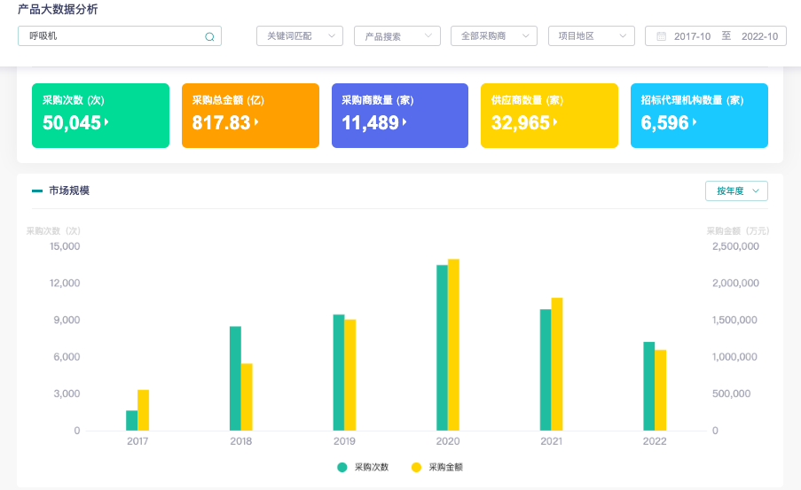Screen dimensions: 801x490
Task: Click arrow beside 817.83 total amount
Action: pyautogui.click(x=256, y=122)
